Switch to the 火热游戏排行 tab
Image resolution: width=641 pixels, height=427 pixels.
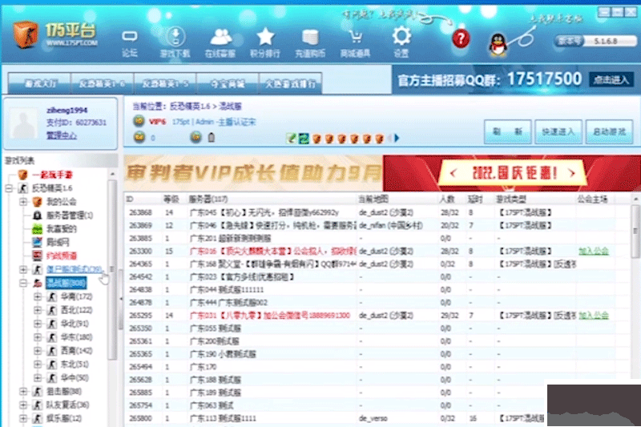[290, 83]
